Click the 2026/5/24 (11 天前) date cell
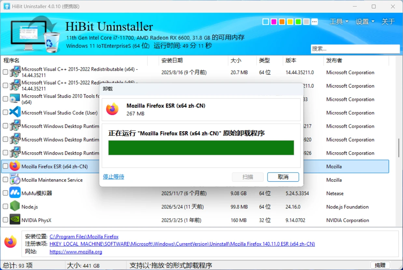 (x=183, y=207)
